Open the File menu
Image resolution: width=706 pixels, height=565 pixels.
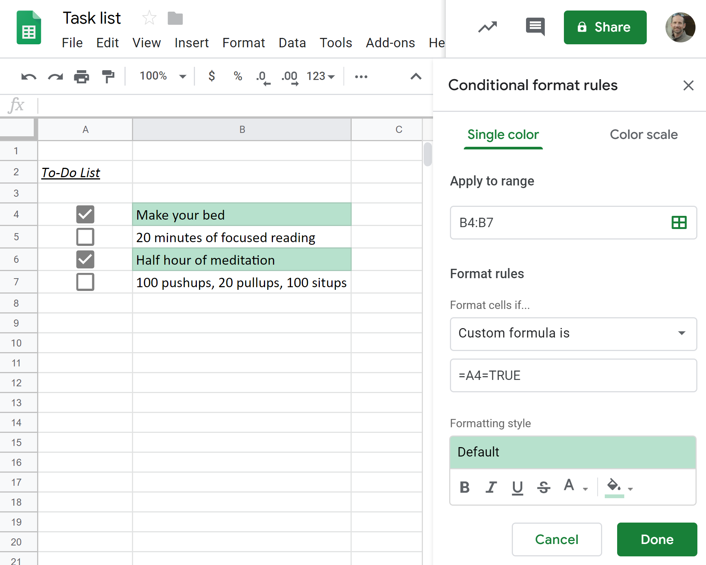[72, 43]
